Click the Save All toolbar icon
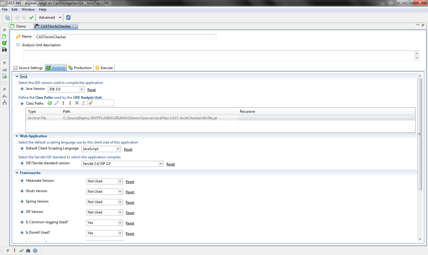Viewport: 428px width, 255px height. tap(7, 17)
